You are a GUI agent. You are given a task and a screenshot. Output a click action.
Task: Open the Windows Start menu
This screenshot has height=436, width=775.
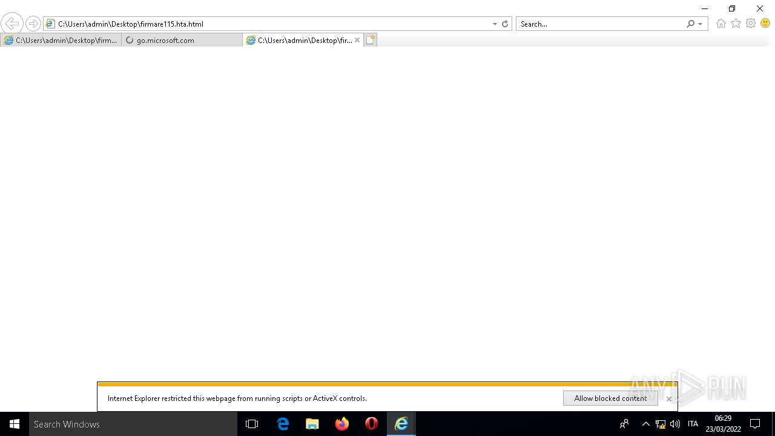[15, 424]
